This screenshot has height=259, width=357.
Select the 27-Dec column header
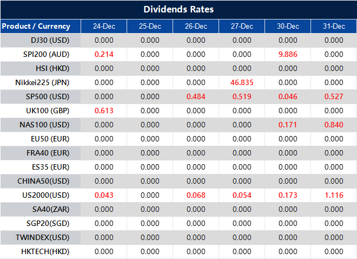pyautogui.click(x=242, y=26)
